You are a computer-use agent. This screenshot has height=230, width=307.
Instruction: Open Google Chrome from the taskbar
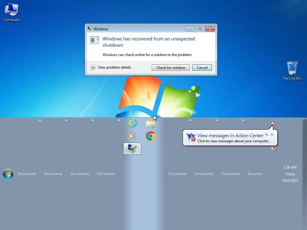click(x=151, y=136)
